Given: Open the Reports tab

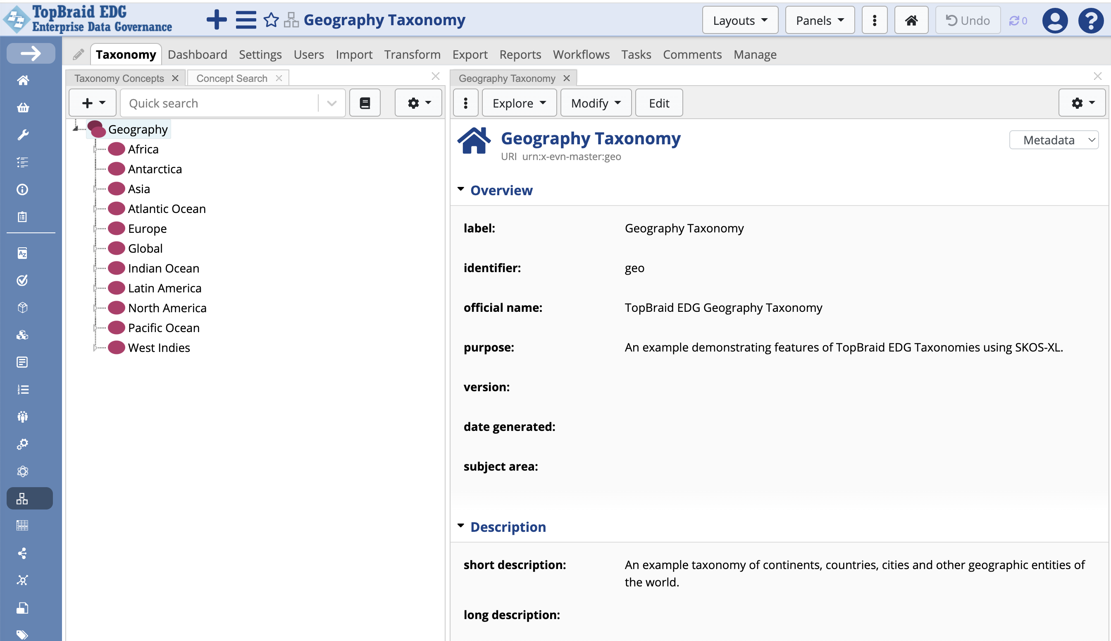Looking at the screenshot, I should pos(520,55).
